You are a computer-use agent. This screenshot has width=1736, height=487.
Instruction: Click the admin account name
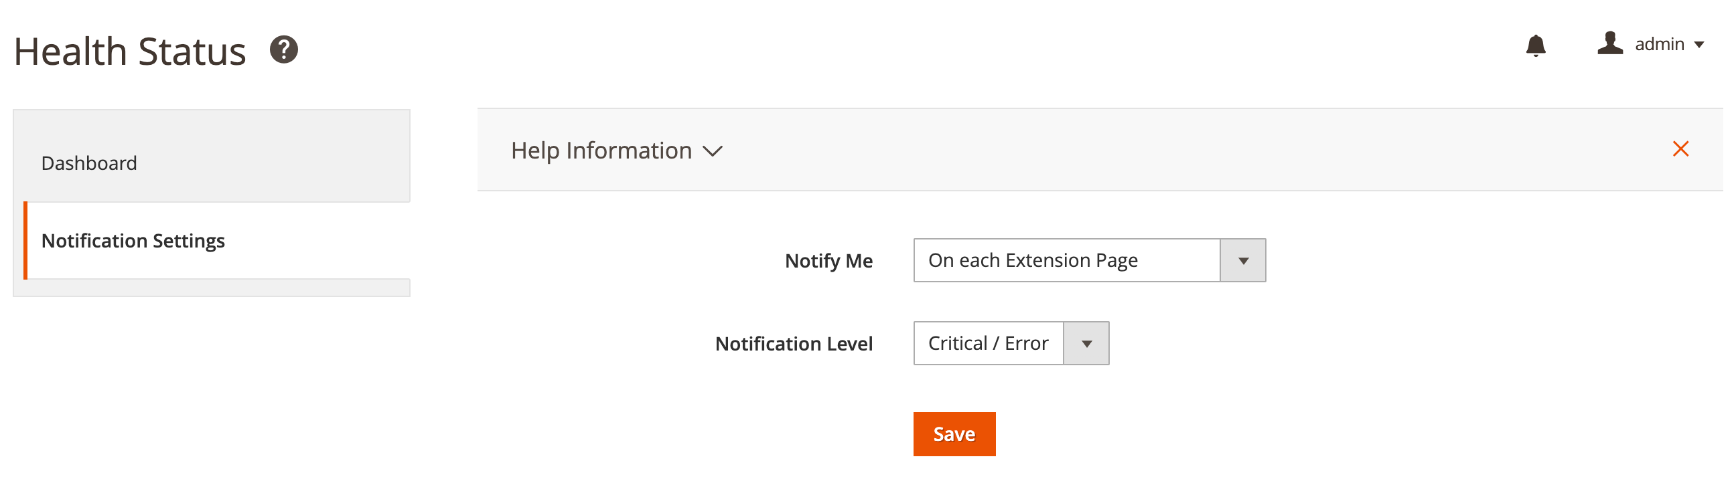[1659, 44]
